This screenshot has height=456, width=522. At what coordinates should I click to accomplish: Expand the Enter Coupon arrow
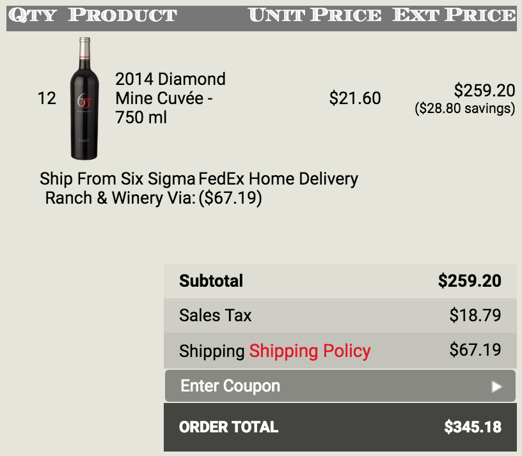point(496,386)
